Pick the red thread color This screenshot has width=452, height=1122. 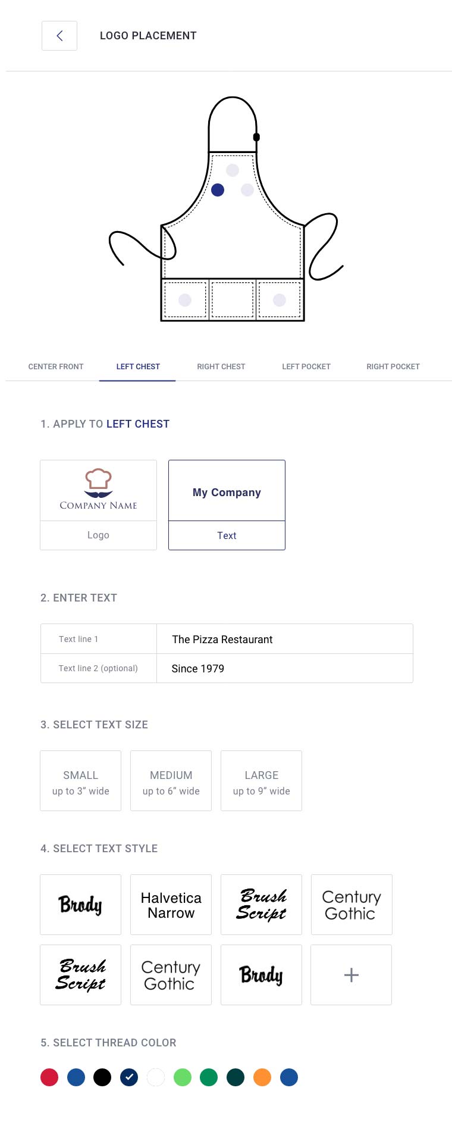click(49, 1077)
